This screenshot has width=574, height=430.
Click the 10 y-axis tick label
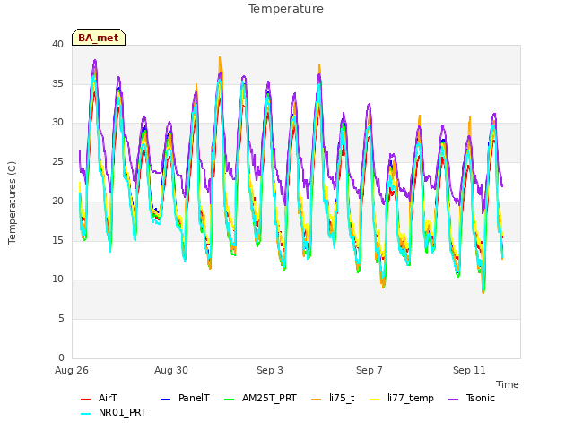(x=57, y=279)
